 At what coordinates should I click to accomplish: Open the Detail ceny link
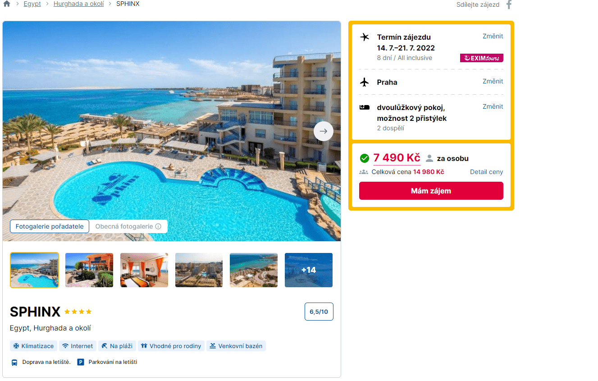coord(487,172)
